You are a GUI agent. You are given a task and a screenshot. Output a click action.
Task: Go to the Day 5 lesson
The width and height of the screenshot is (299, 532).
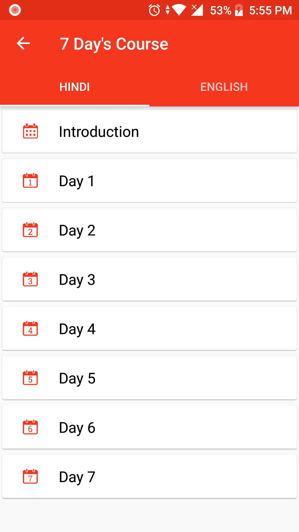tap(149, 378)
